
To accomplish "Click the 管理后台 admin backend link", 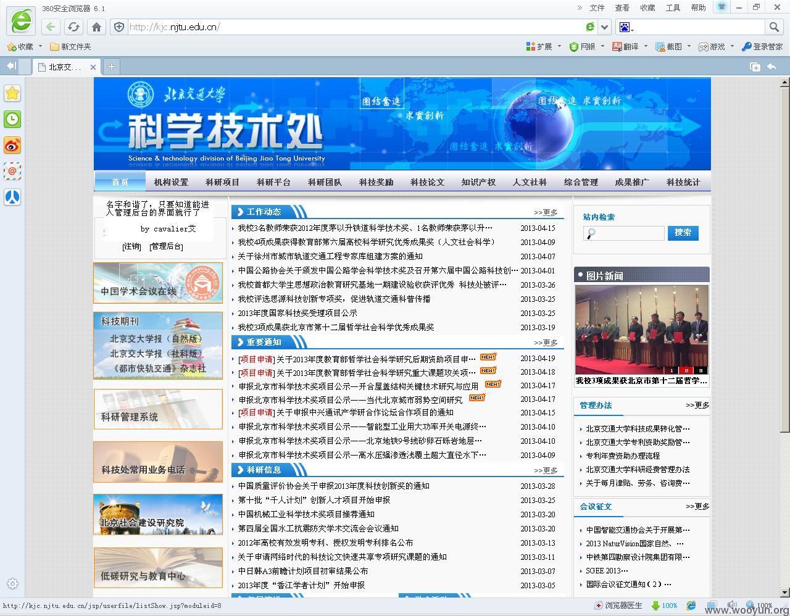I will pyautogui.click(x=166, y=246).
